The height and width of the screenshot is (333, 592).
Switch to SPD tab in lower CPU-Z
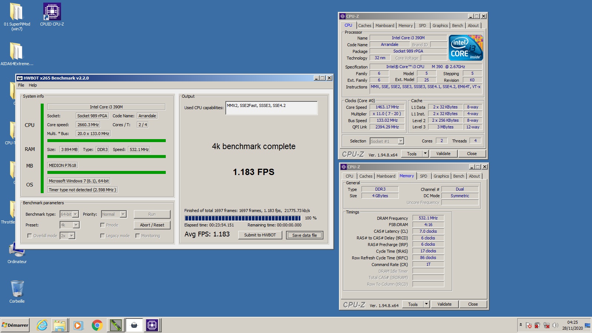pos(424,176)
